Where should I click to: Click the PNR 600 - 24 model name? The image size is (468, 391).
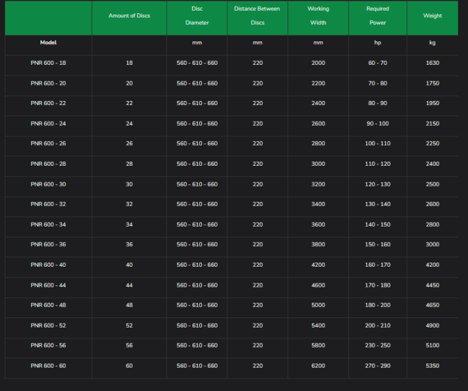click(48, 124)
